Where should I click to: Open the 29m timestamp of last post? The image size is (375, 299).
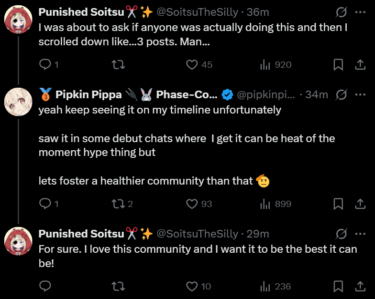(x=258, y=234)
